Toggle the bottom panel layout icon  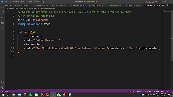pyautogui.click(x=150, y=2)
